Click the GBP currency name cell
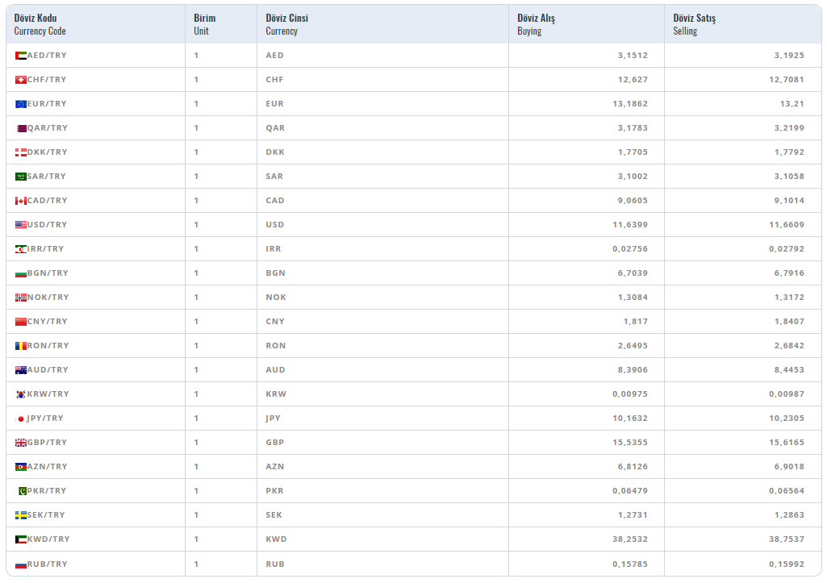 tap(274, 443)
